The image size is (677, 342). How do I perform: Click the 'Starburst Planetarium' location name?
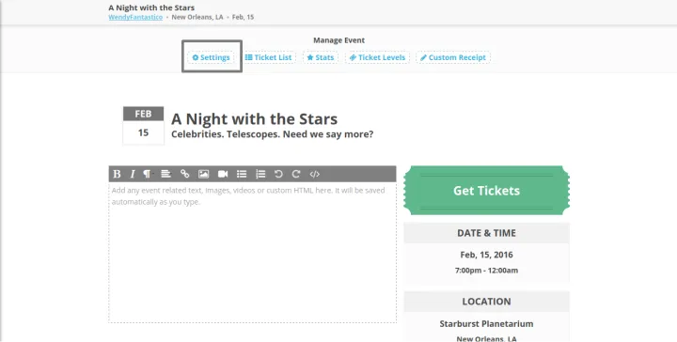point(487,323)
